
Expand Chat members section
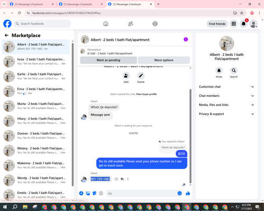[x=227, y=96]
